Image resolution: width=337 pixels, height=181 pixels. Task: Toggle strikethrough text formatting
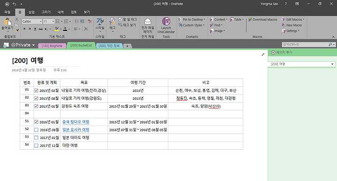click(40, 29)
